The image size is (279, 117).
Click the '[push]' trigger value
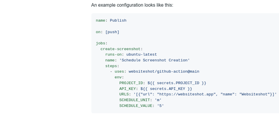point(112,32)
